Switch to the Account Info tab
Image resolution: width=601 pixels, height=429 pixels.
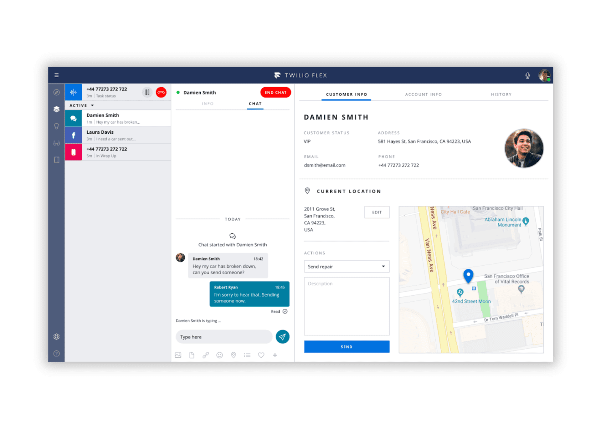(x=423, y=94)
